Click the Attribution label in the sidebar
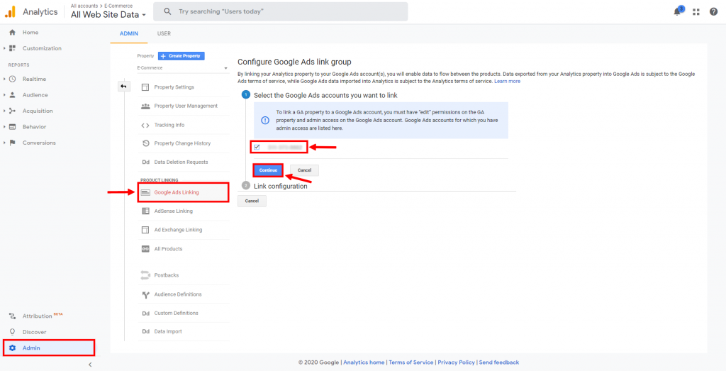The width and height of the screenshot is (726, 371). point(37,316)
